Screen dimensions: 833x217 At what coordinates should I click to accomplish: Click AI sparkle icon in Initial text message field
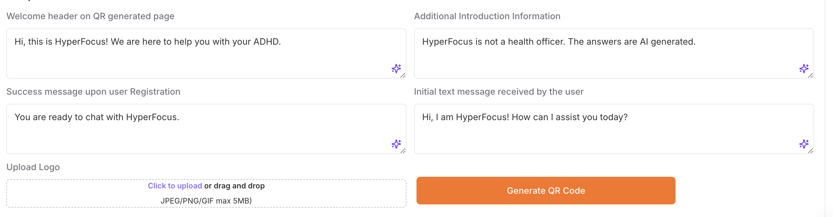[x=804, y=144]
